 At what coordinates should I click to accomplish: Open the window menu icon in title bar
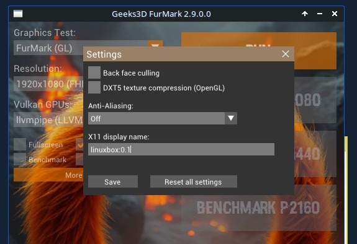point(18,14)
